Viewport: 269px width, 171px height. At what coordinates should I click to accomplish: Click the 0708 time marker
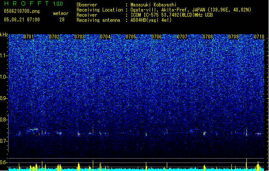click(208, 37)
